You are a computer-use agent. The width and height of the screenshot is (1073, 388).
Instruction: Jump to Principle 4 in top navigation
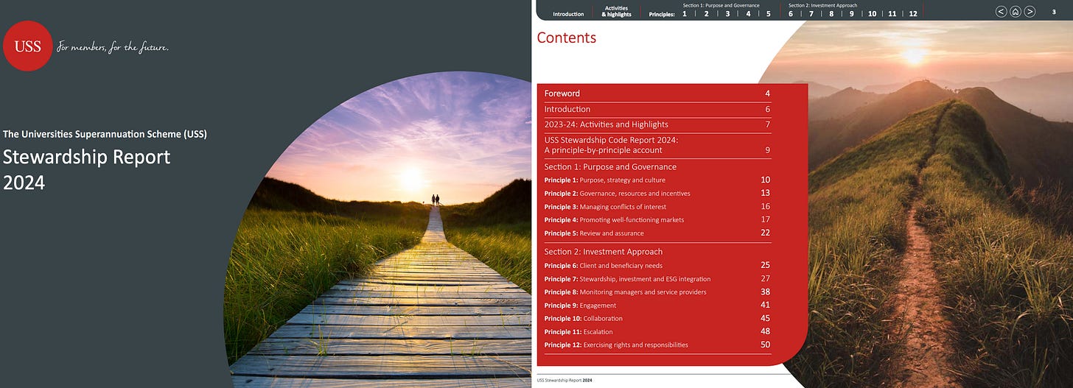(x=748, y=14)
